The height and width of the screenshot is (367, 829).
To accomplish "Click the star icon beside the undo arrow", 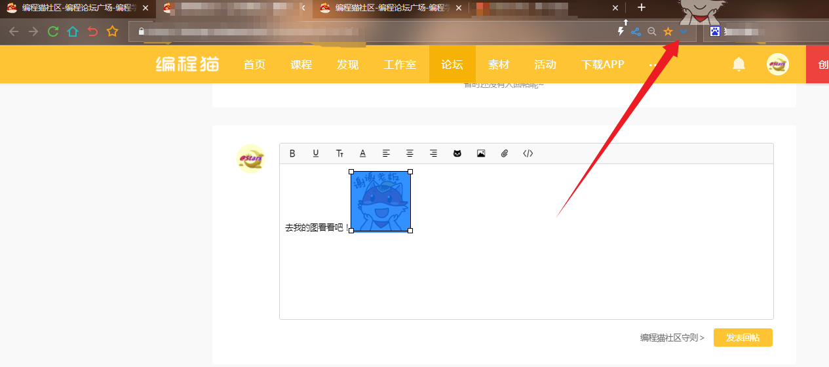I will click(x=112, y=31).
